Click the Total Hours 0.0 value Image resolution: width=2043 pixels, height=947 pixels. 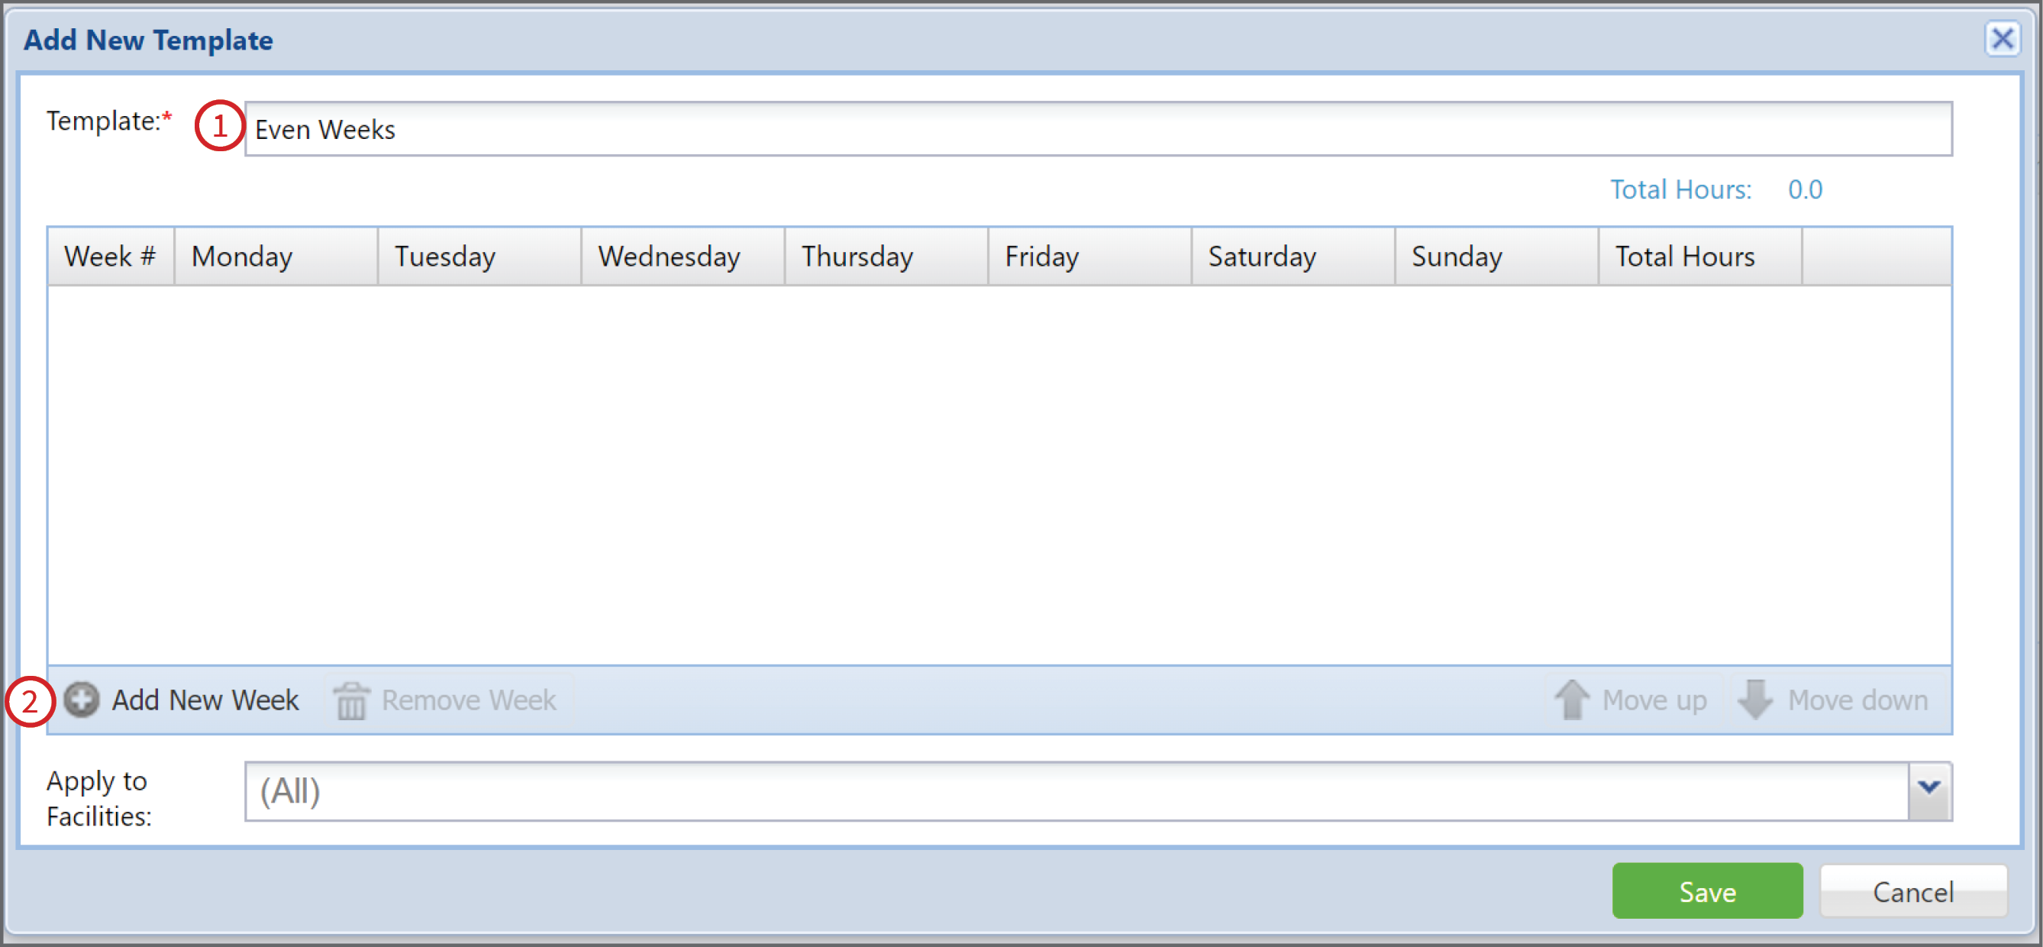pyautogui.click(x=1806, y=189)
